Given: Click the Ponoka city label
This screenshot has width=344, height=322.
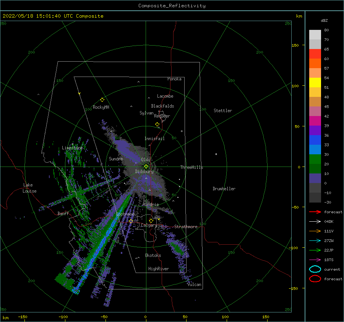Looking at the screenshot, I should [x=174, y=79].
